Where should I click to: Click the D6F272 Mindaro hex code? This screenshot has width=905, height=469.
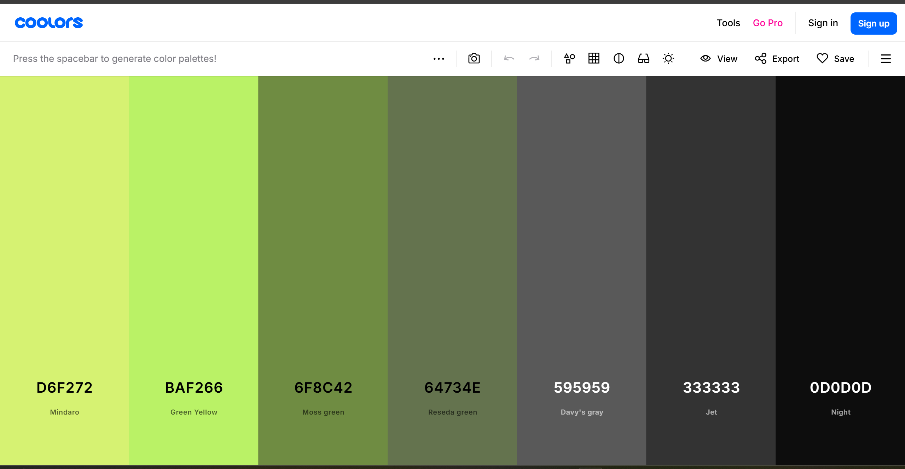pyautogui.click(x=64, y=388)
